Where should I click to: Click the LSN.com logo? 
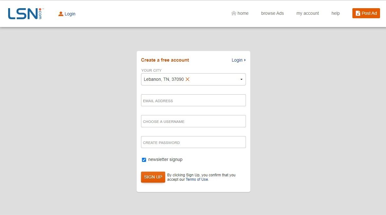click(x=26, y=14)
